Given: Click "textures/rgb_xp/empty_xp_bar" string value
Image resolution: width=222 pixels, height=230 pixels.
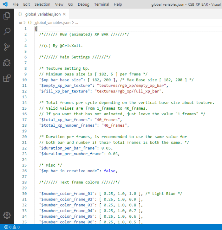Looking at the screenshot, I should 131,86.
